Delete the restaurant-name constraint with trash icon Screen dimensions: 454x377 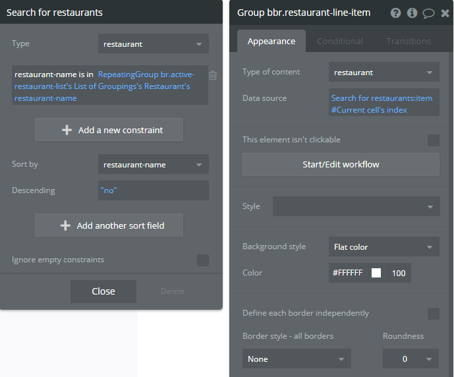213,75
